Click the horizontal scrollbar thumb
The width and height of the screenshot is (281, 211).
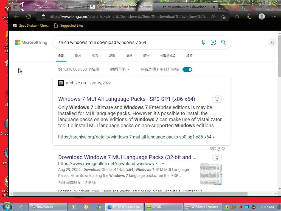[130, 194]
